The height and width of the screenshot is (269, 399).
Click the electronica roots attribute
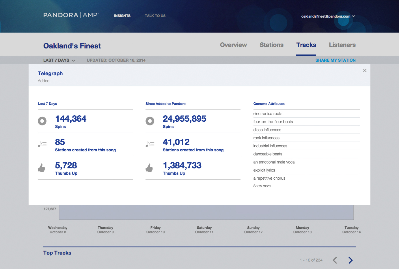tap(268, 114)
